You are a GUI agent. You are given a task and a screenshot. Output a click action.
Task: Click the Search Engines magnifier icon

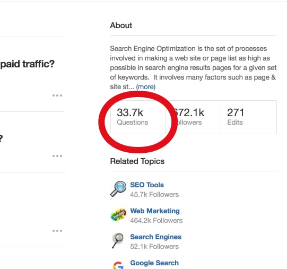[118, 241]
